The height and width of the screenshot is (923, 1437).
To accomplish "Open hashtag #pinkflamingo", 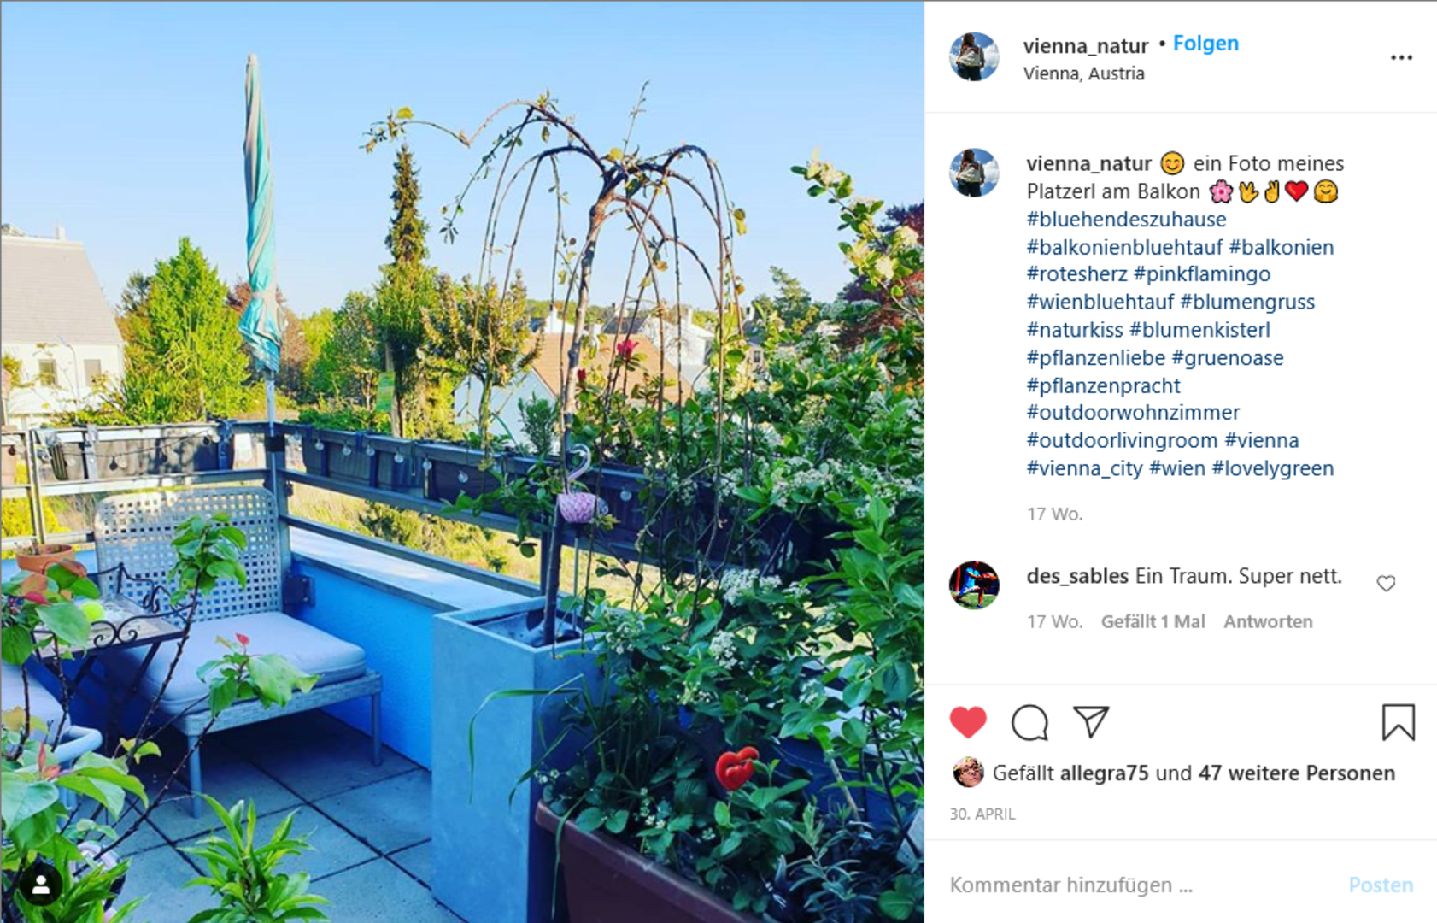I will pyautogui.click(x=1202, y=274).
